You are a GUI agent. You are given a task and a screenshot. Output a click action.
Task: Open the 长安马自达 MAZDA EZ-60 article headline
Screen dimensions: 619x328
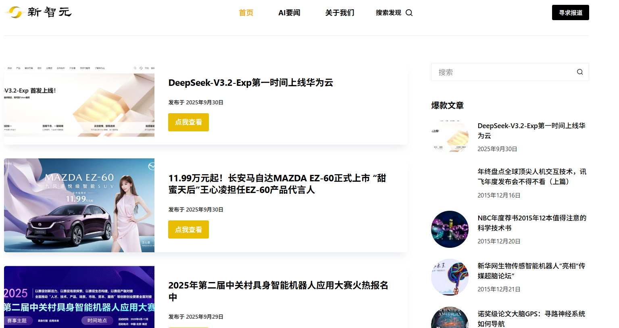click(x=277, y=184)
